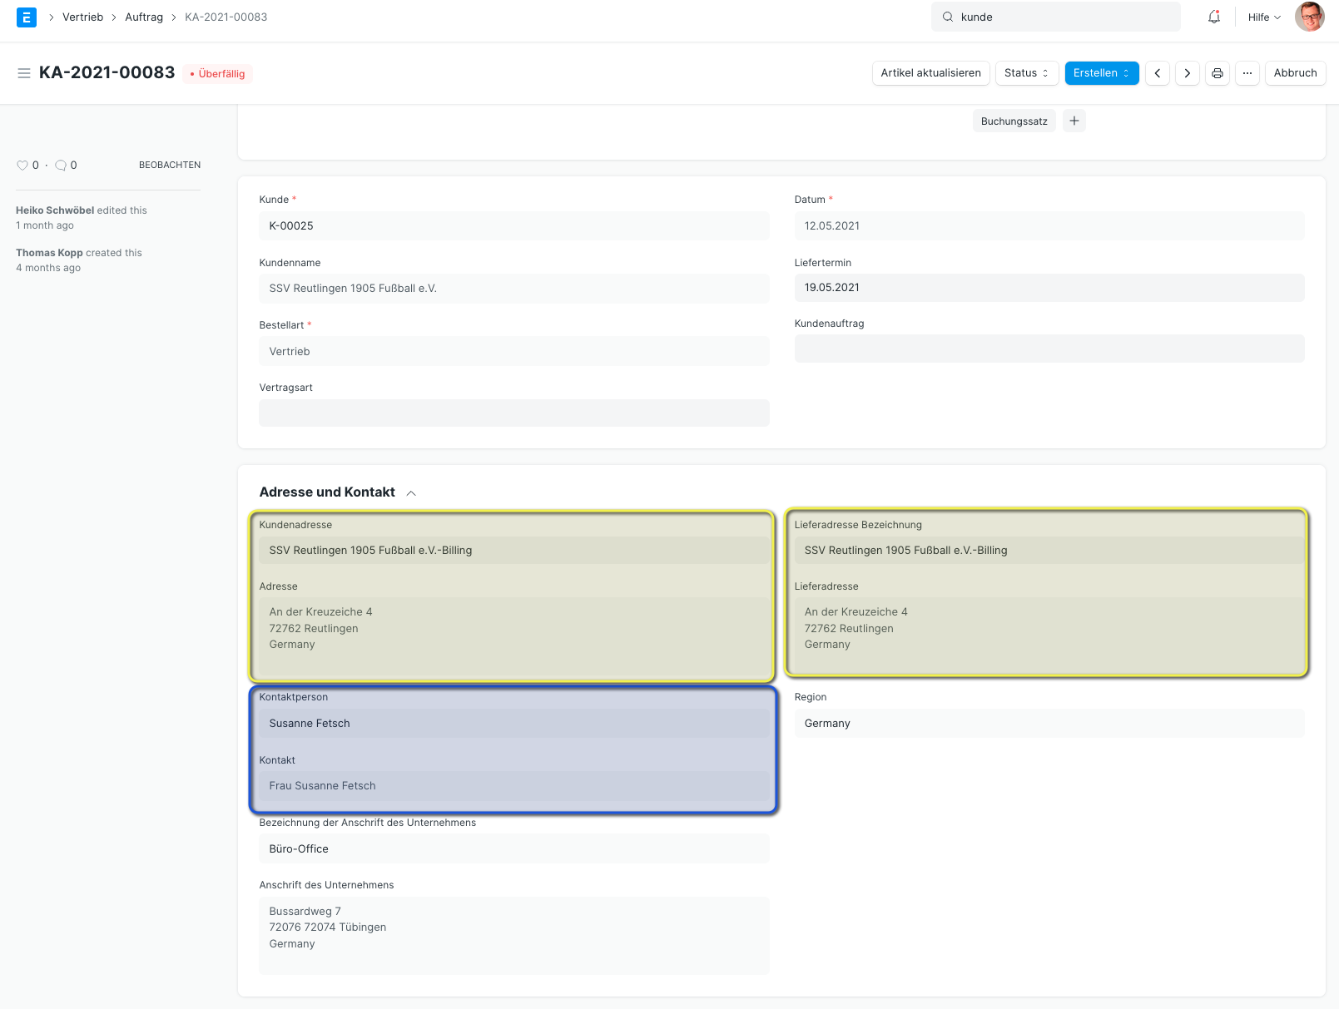Click document title KA-2021-00083
The image size is (1339, 1009).
coord(107,72)
